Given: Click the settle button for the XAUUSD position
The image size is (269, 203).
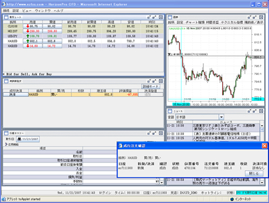Looking at the screenshot, I should pos(16,94).
